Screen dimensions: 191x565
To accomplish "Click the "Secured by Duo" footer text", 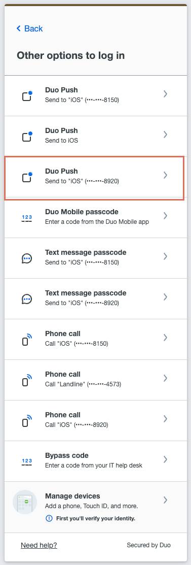I will click(x=148, y=545).
